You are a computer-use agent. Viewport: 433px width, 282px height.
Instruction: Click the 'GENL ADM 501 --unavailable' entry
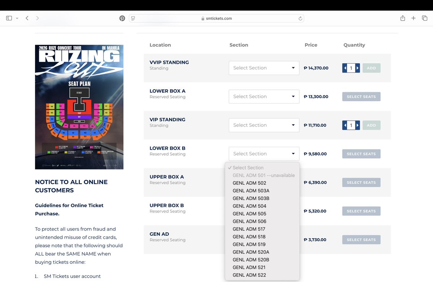(x=262, y=175)
